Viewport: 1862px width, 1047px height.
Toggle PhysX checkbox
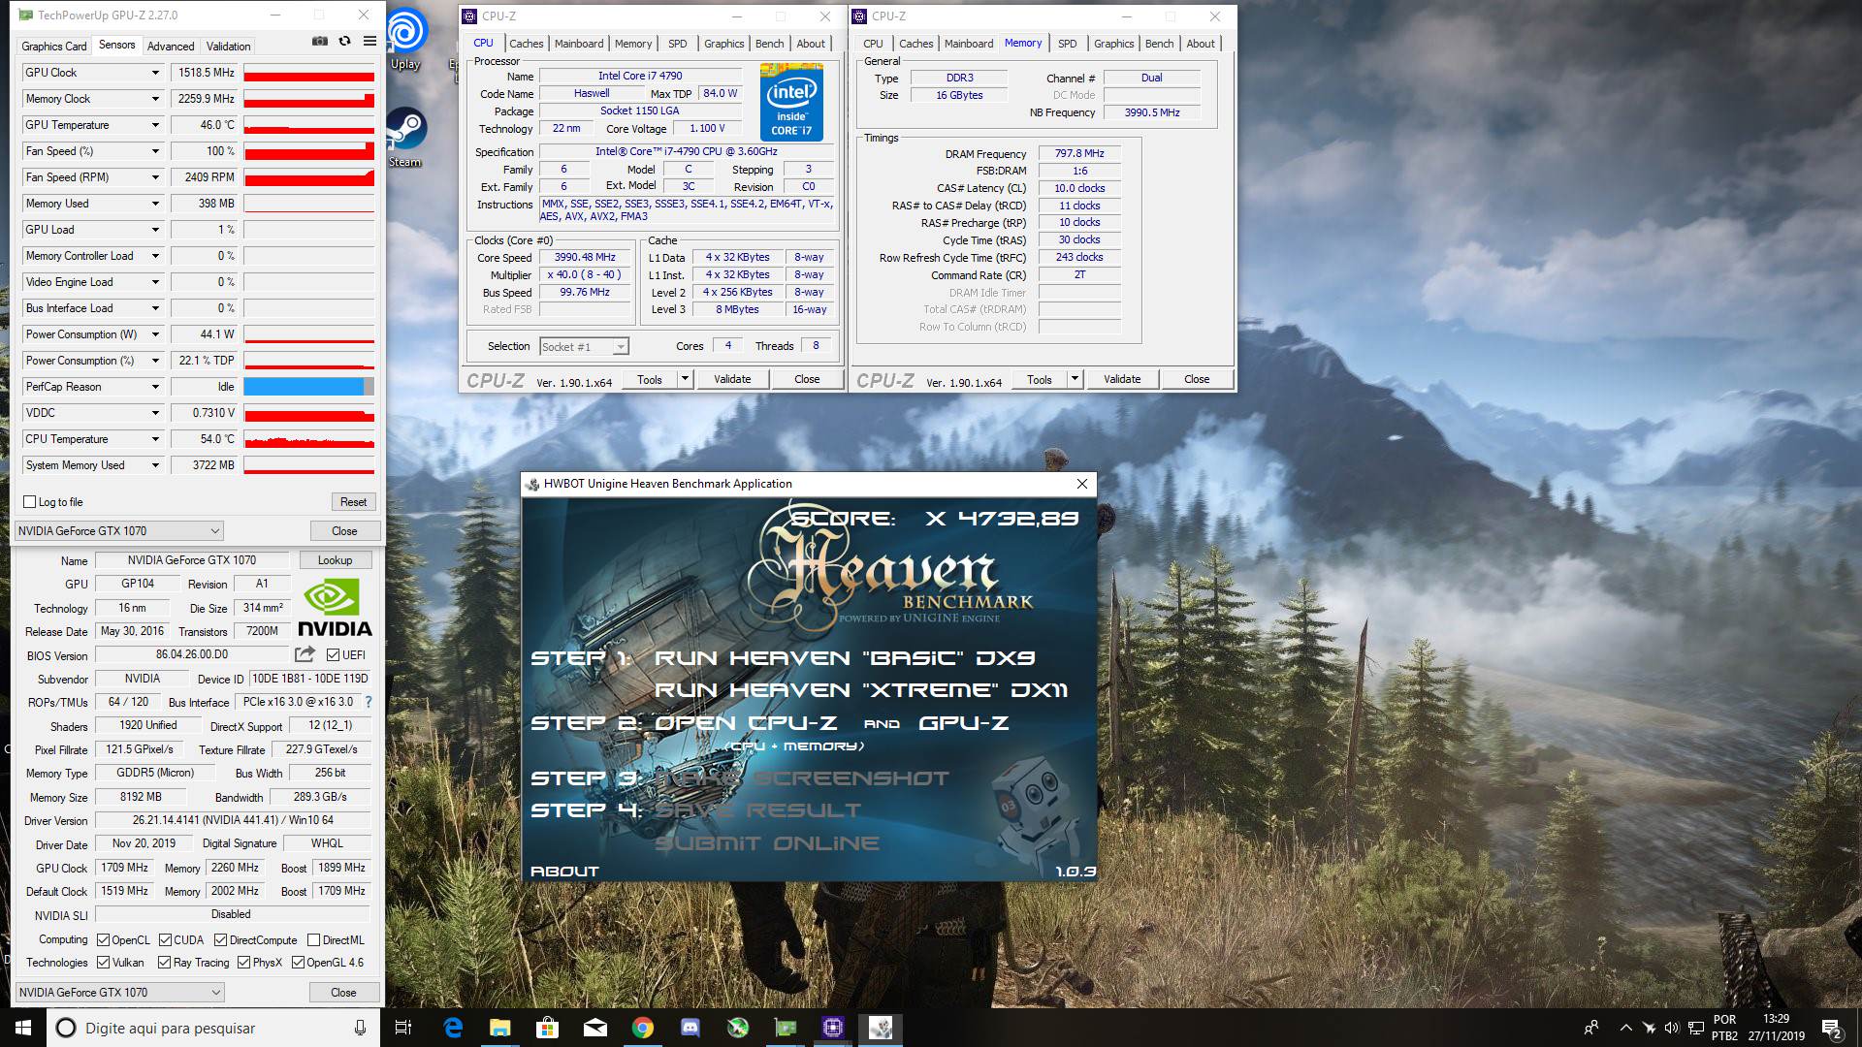coord(243,963)
